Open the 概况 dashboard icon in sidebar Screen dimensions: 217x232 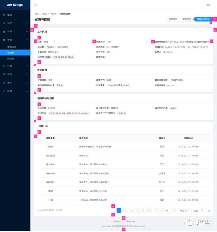pos(4,15)
